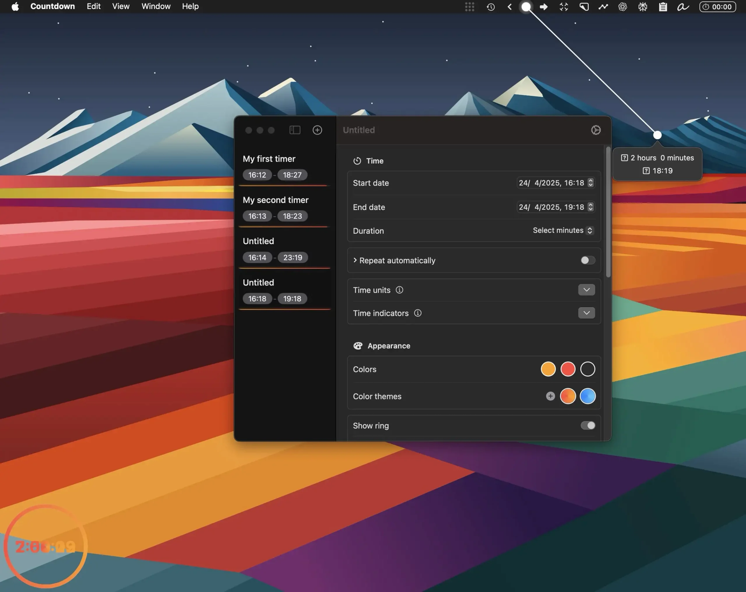Open the timer settings gear icon
Screen dimensions: 746x592
[595, 130]
